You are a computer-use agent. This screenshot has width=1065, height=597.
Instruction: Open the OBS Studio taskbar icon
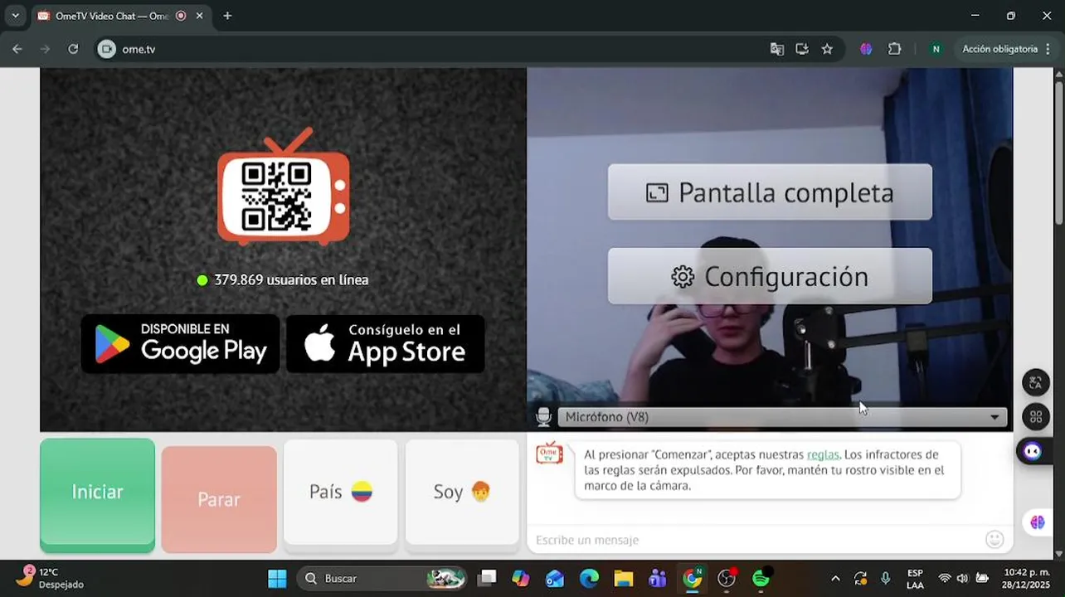point(727,578)
